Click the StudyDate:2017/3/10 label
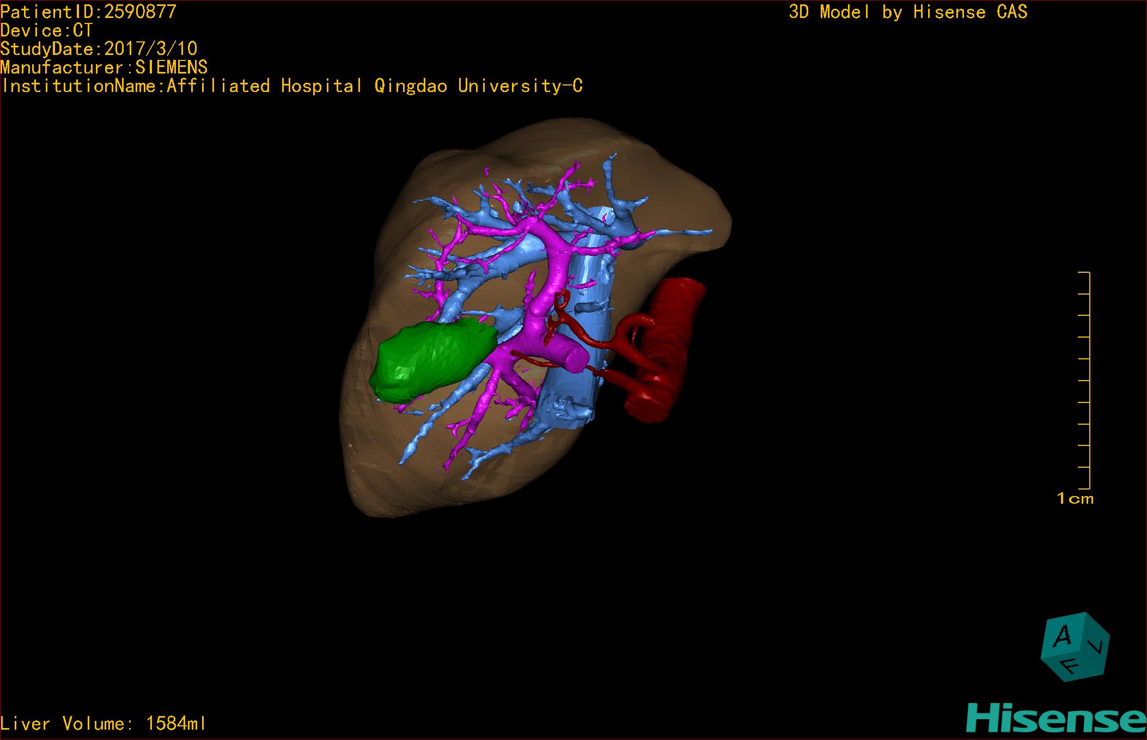 (99, 48)
